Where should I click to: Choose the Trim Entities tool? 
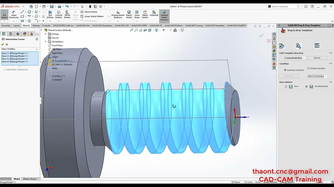tap(50, 14)
